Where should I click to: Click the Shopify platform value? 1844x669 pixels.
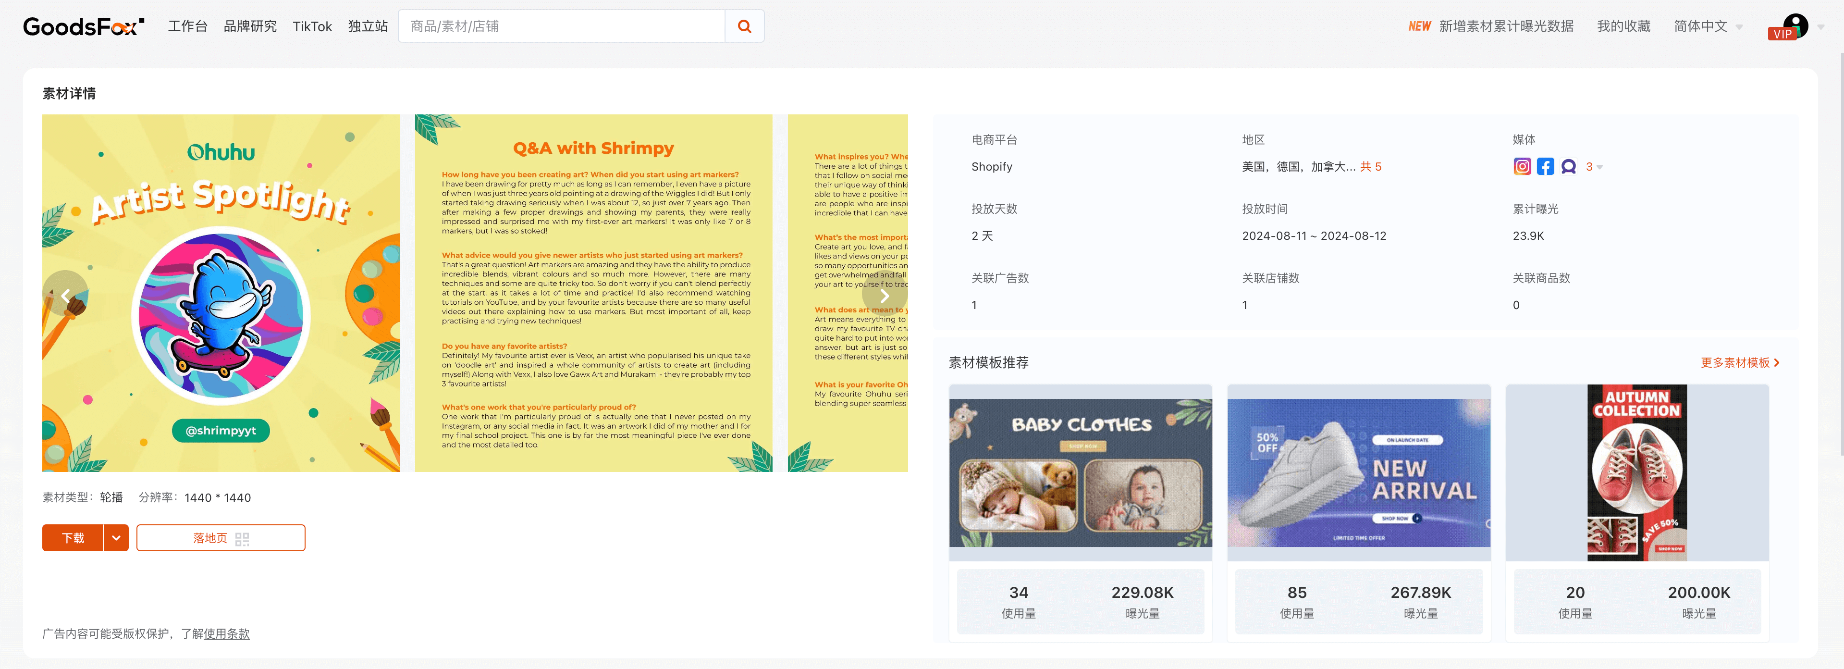click(992, 166)
